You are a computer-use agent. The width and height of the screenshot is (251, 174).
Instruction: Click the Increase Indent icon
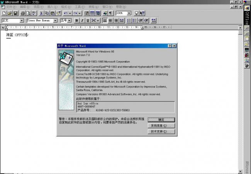pyautogui.click(x=146, y=20)
